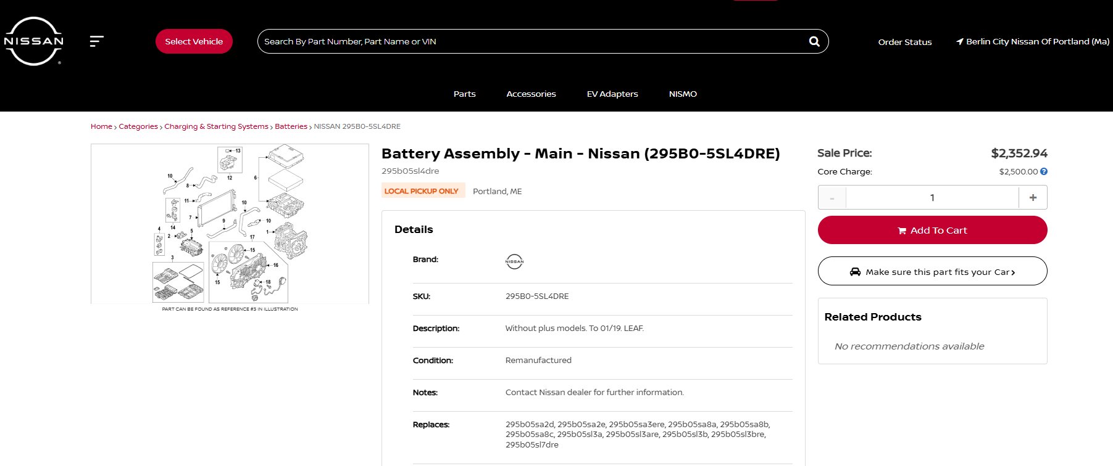Image resolution: width=1113 pixels, height=466 pixels.
Task: Click the Core Charge help icon
Action: click(x=1044, y=171)
